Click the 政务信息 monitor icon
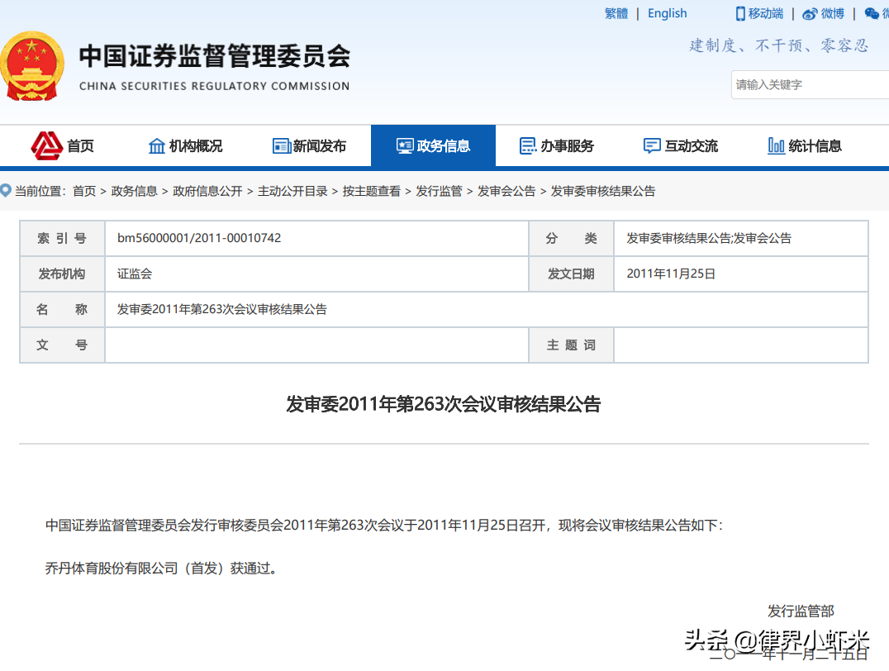 tap(404, 145)
